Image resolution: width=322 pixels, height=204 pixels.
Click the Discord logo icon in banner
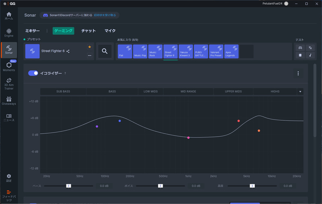(x=45, y=15)
